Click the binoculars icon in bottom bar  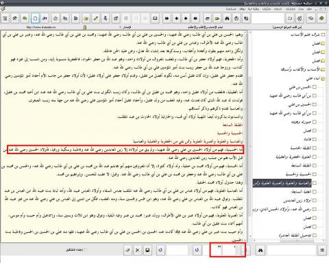[260, 251]
